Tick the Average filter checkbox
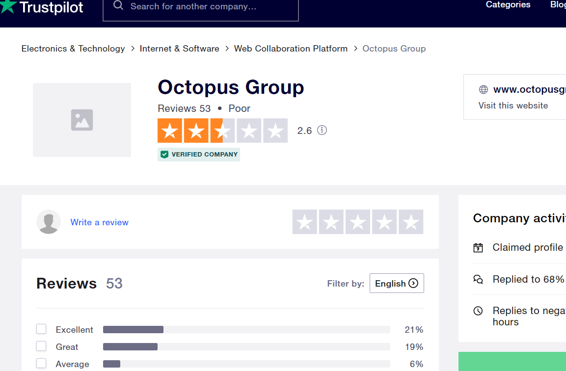This screenshot has height=371, width=566. tap(41, 363)
